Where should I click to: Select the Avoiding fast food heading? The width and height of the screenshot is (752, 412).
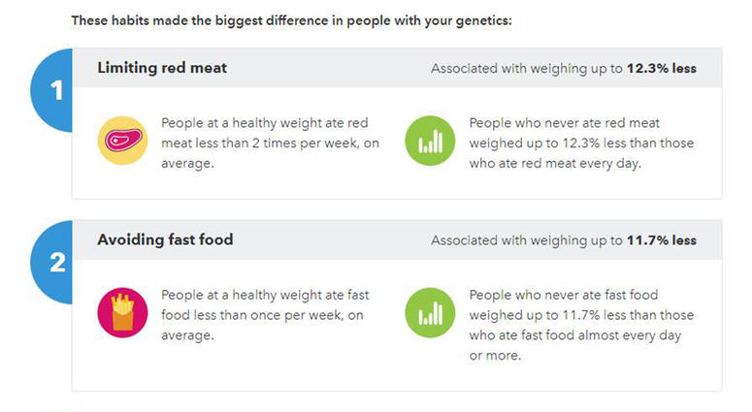pos(165,239)
